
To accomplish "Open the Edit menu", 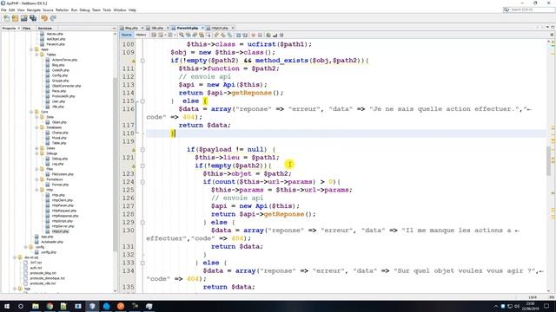I will tap(11, 10).
